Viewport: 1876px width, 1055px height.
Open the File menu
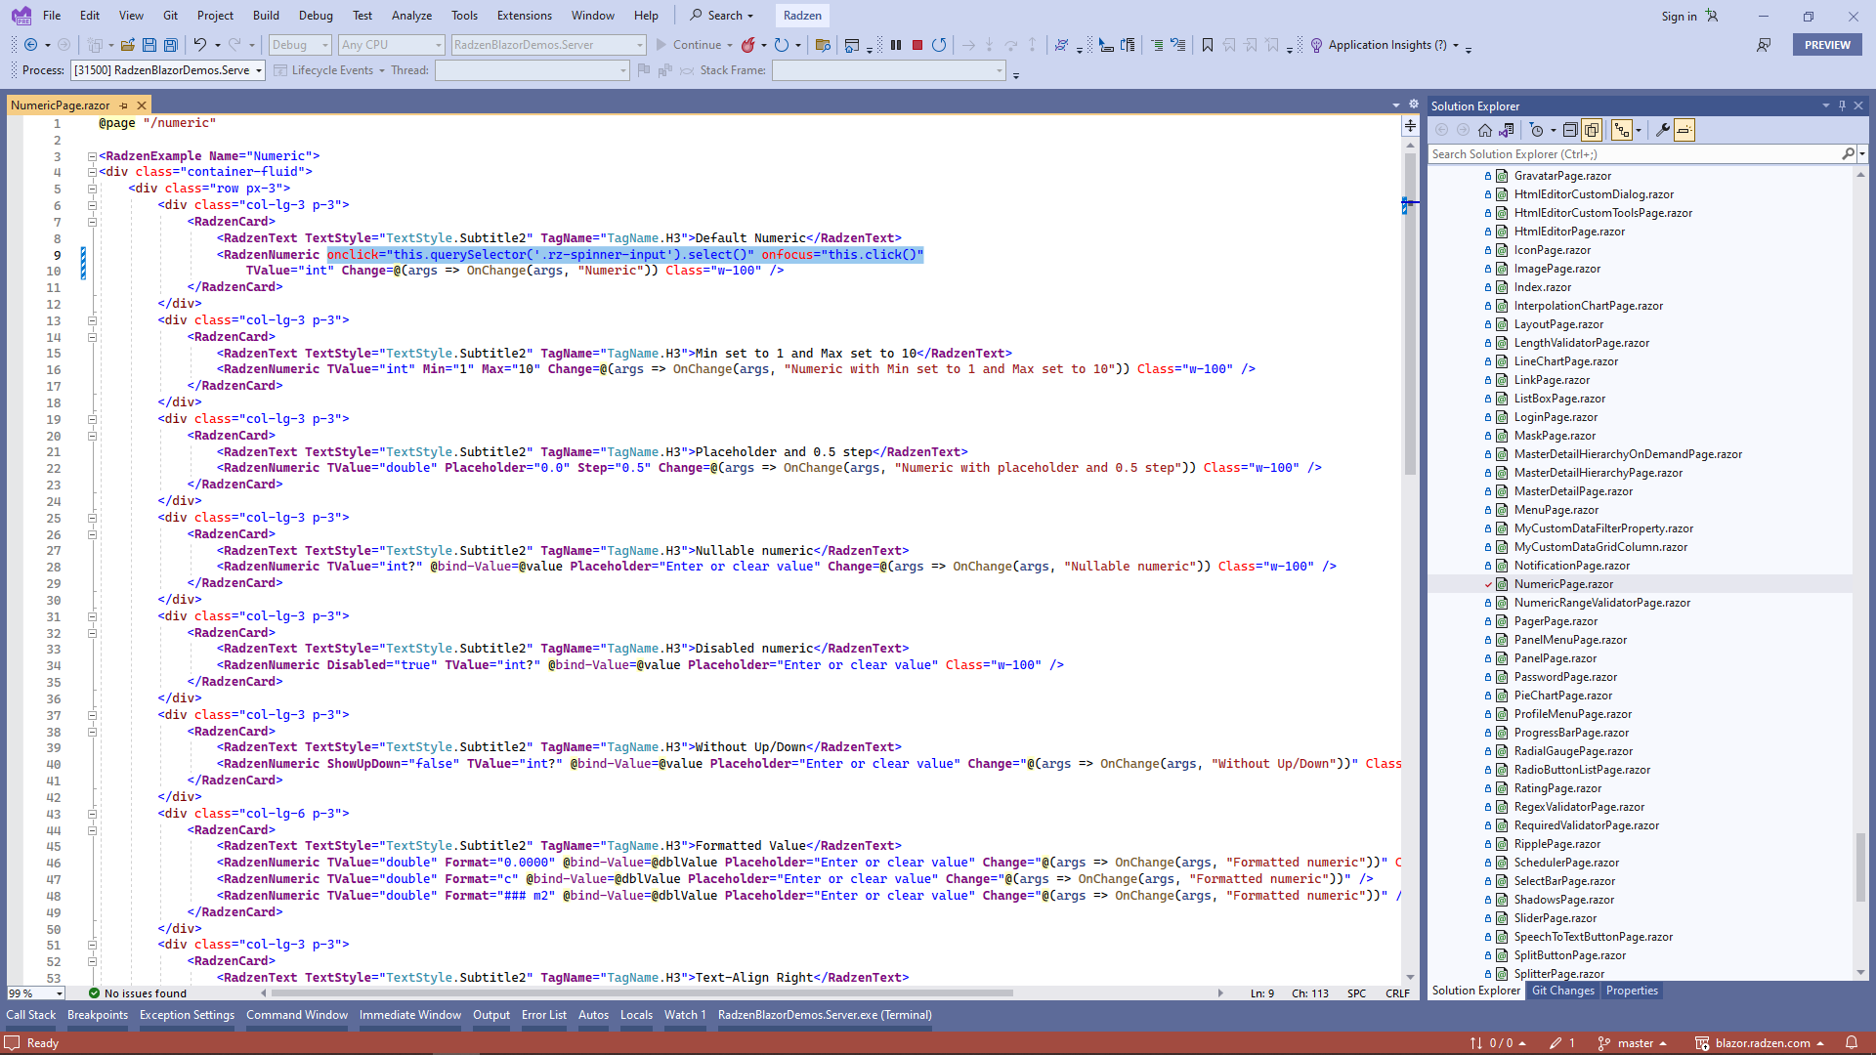click(52, 16)
